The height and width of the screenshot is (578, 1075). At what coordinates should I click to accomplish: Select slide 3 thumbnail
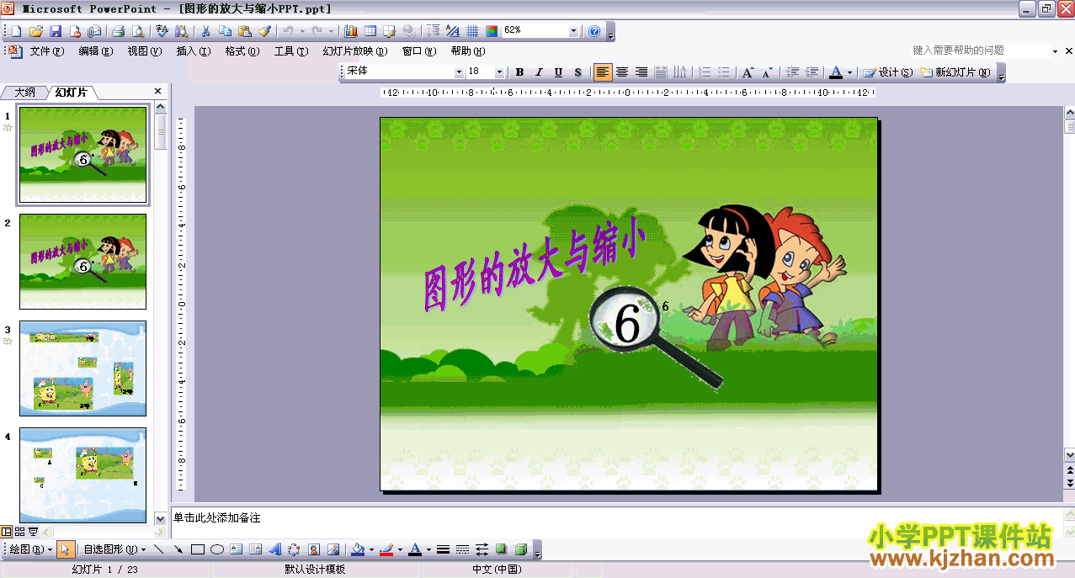(82, 368)
